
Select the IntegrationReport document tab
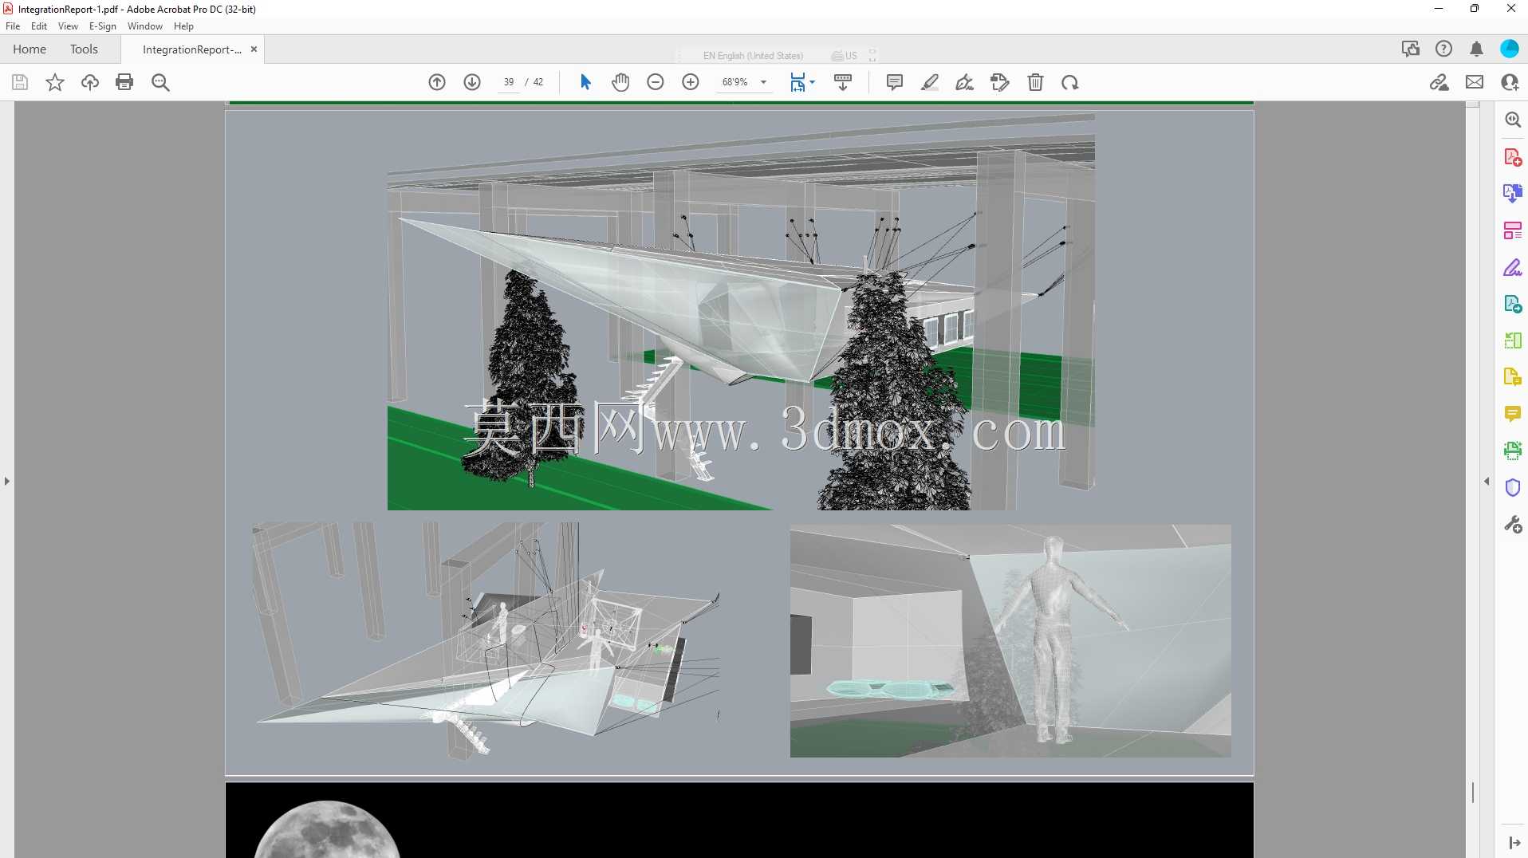pyautogui.click(x=191, y=49)
